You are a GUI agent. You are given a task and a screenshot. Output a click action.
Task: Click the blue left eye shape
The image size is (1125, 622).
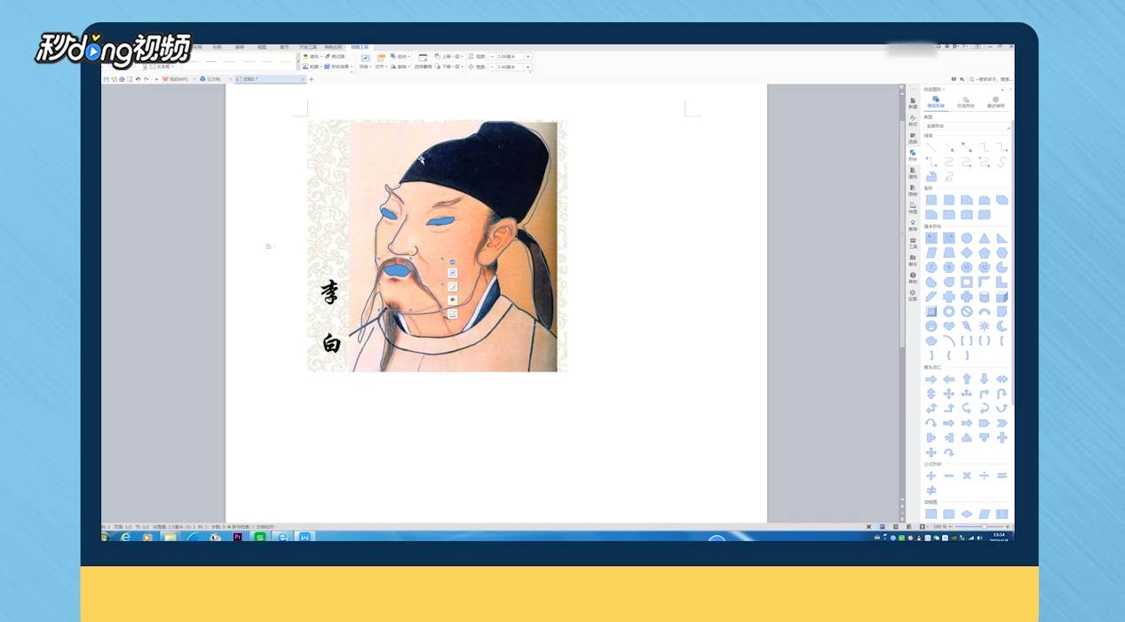[389, 211]
